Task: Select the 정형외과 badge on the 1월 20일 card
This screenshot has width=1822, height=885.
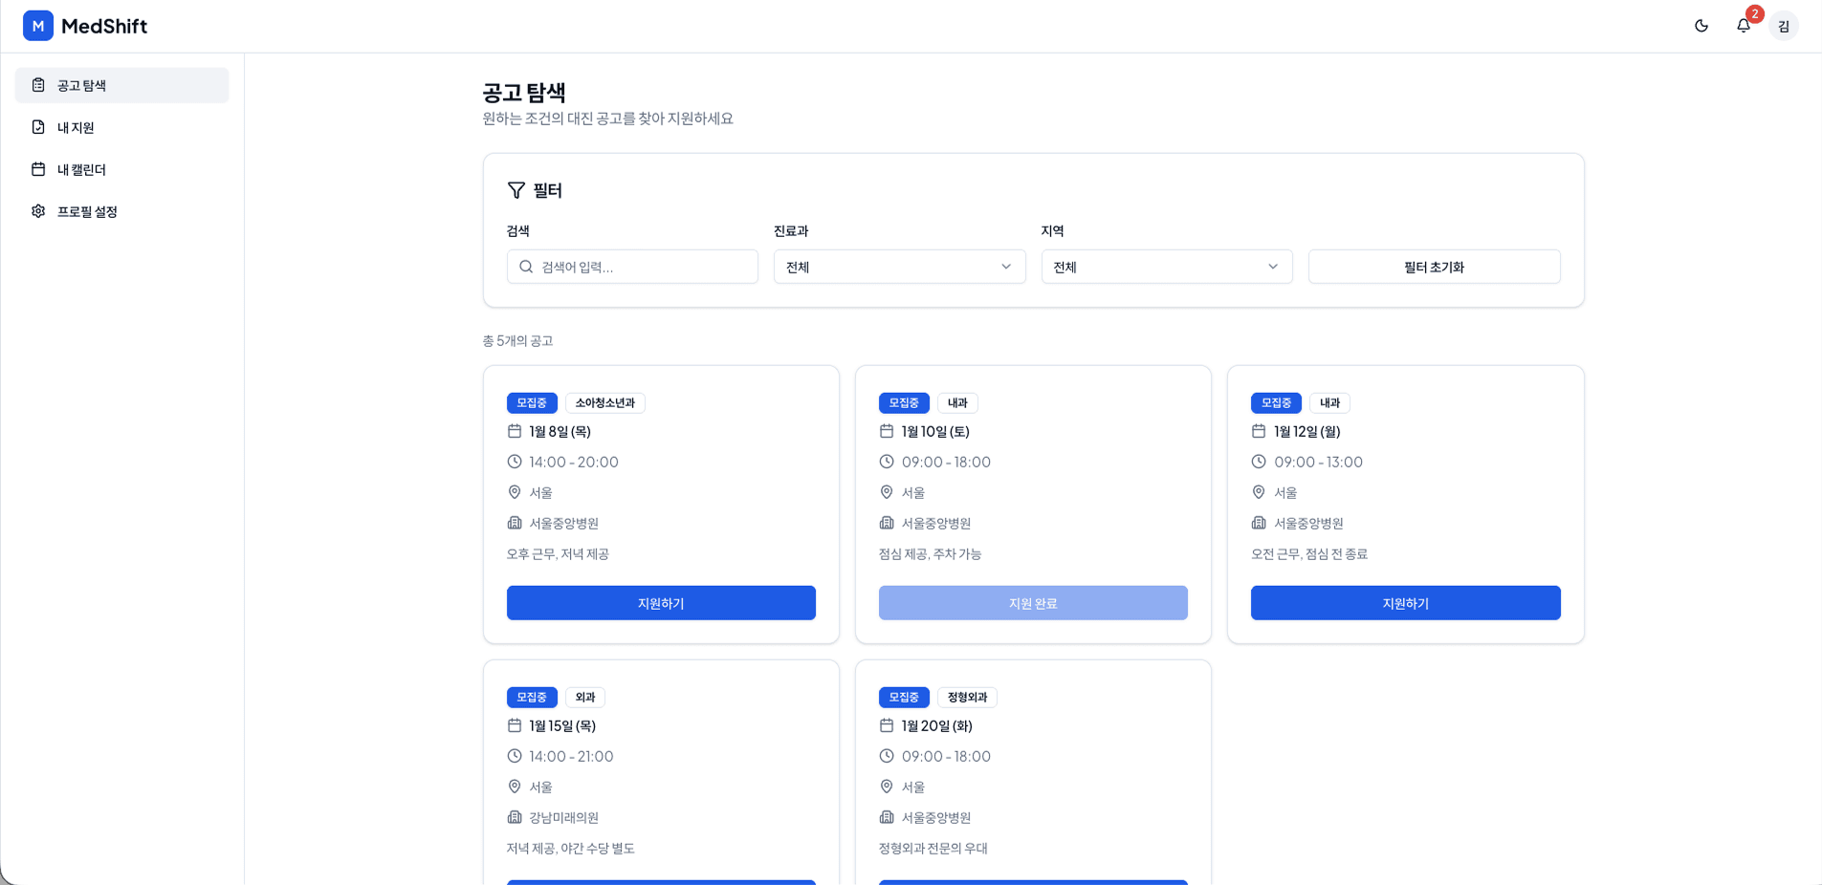Action: click(x=967, y=697)
